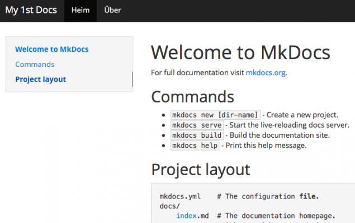
Task: Click 'index.md' in the code block
Action: (192, 216)
